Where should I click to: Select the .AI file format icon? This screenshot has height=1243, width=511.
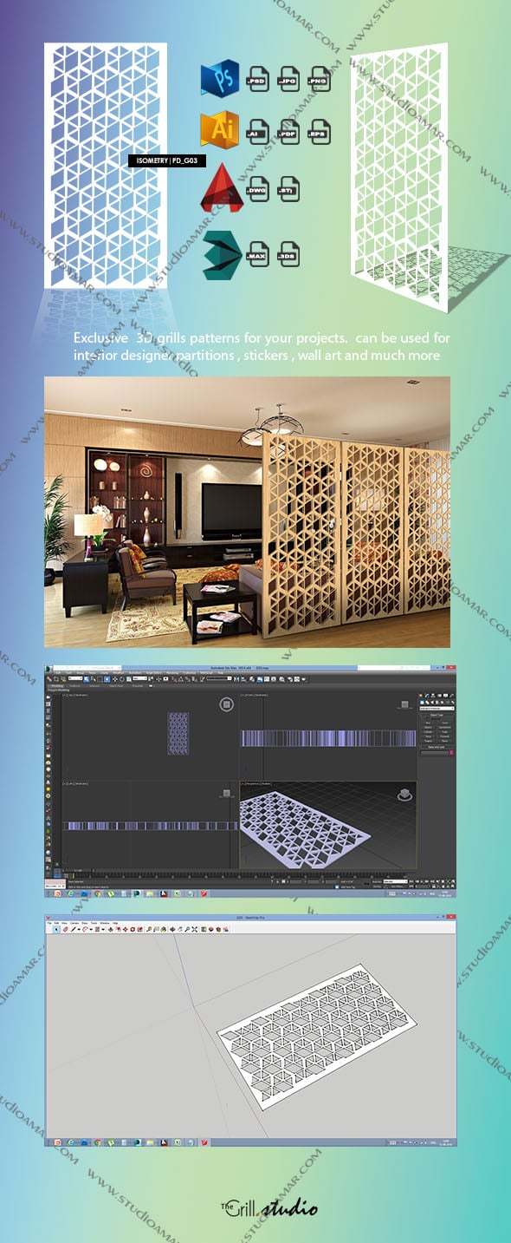coord(257,132)
